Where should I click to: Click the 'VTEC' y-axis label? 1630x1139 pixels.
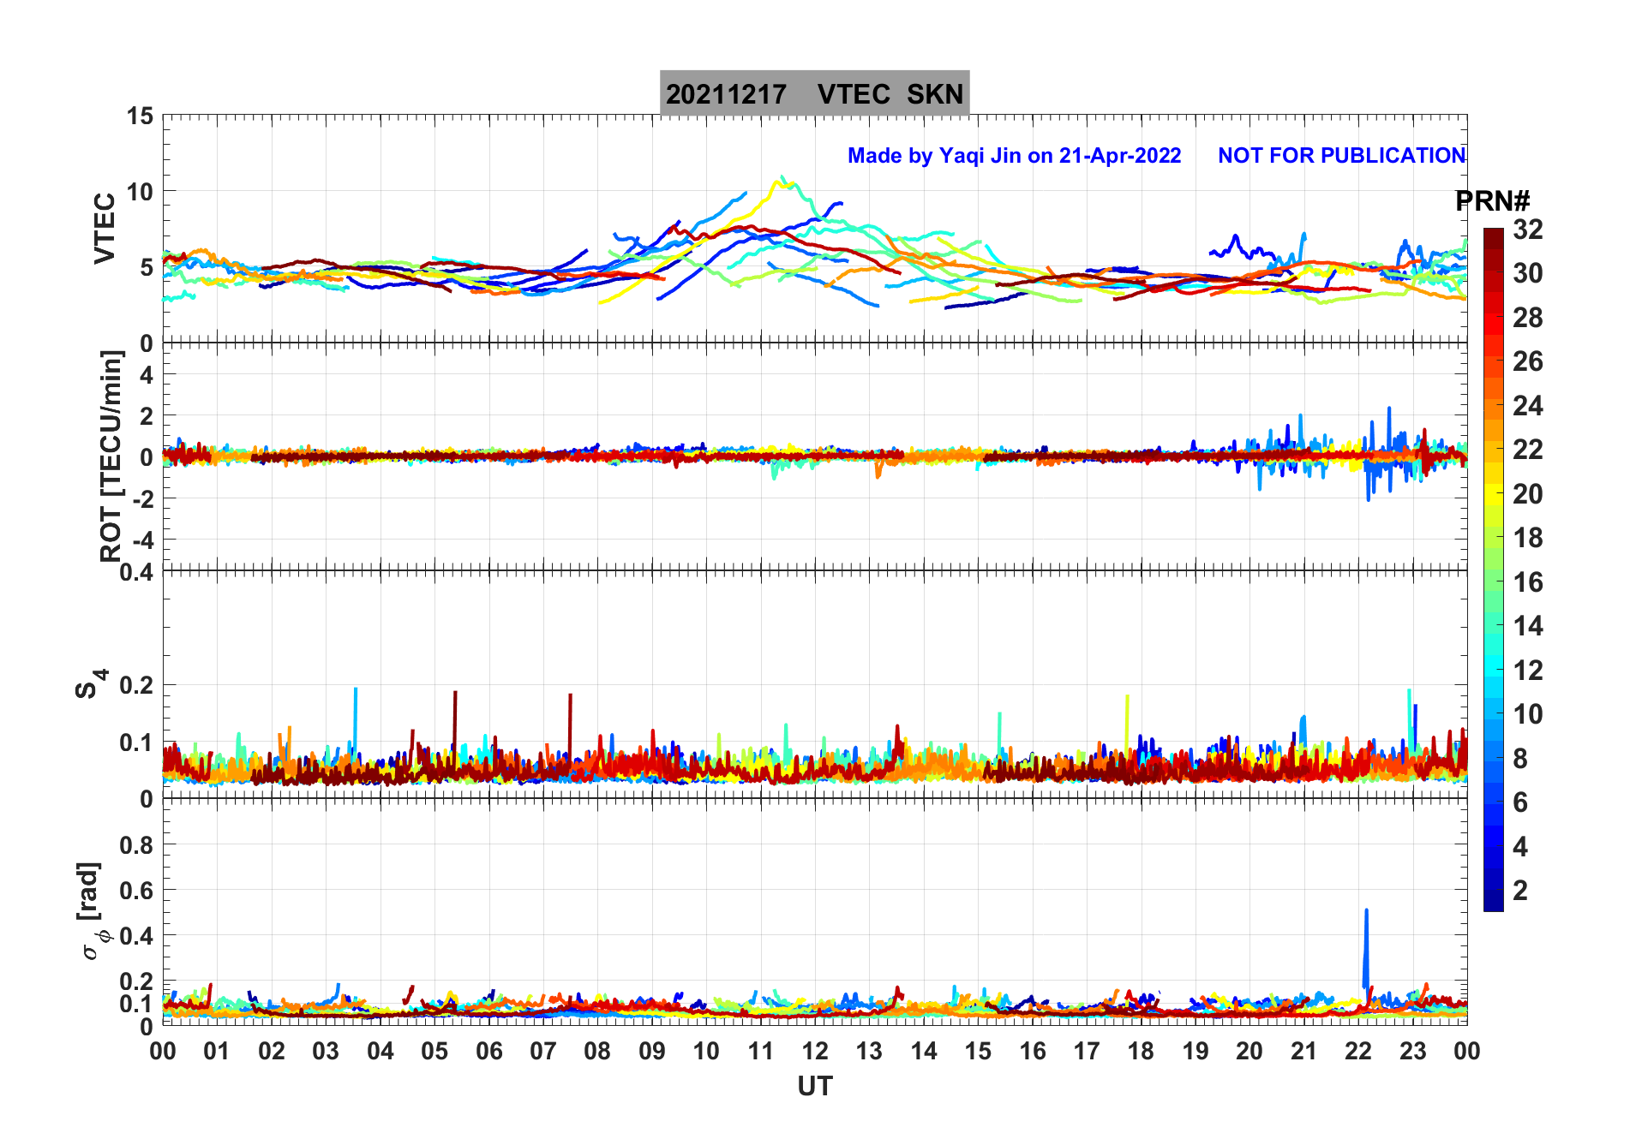click(105, 229)
